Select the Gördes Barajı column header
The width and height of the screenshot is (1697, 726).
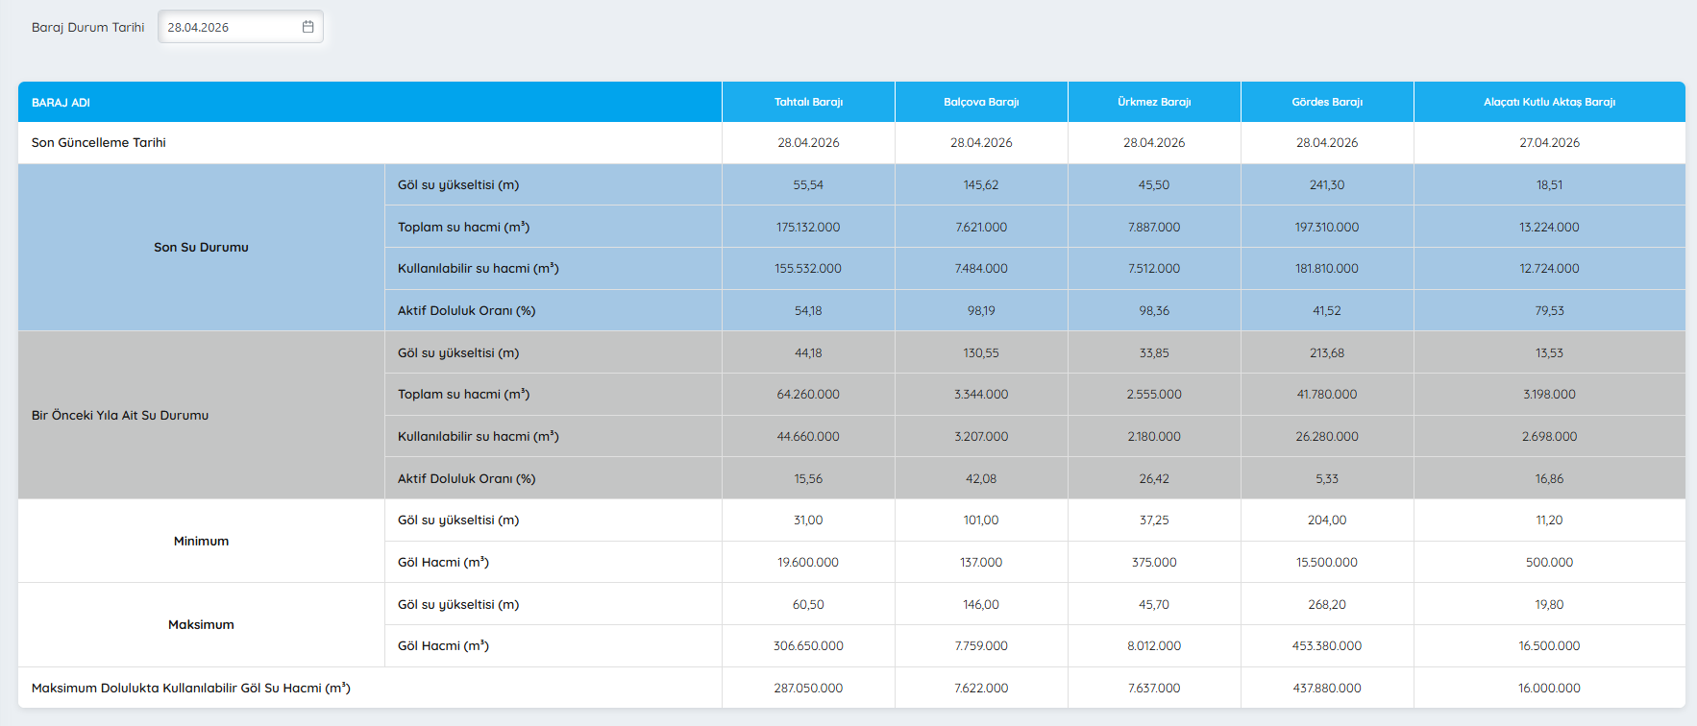[x=1327, y=102]
